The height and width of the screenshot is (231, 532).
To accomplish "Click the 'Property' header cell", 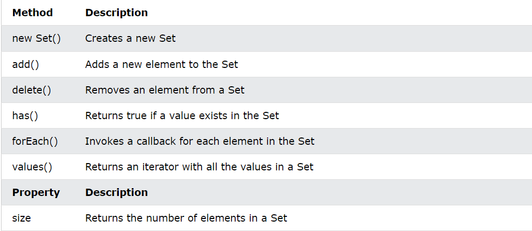I will tap(36, 192).
